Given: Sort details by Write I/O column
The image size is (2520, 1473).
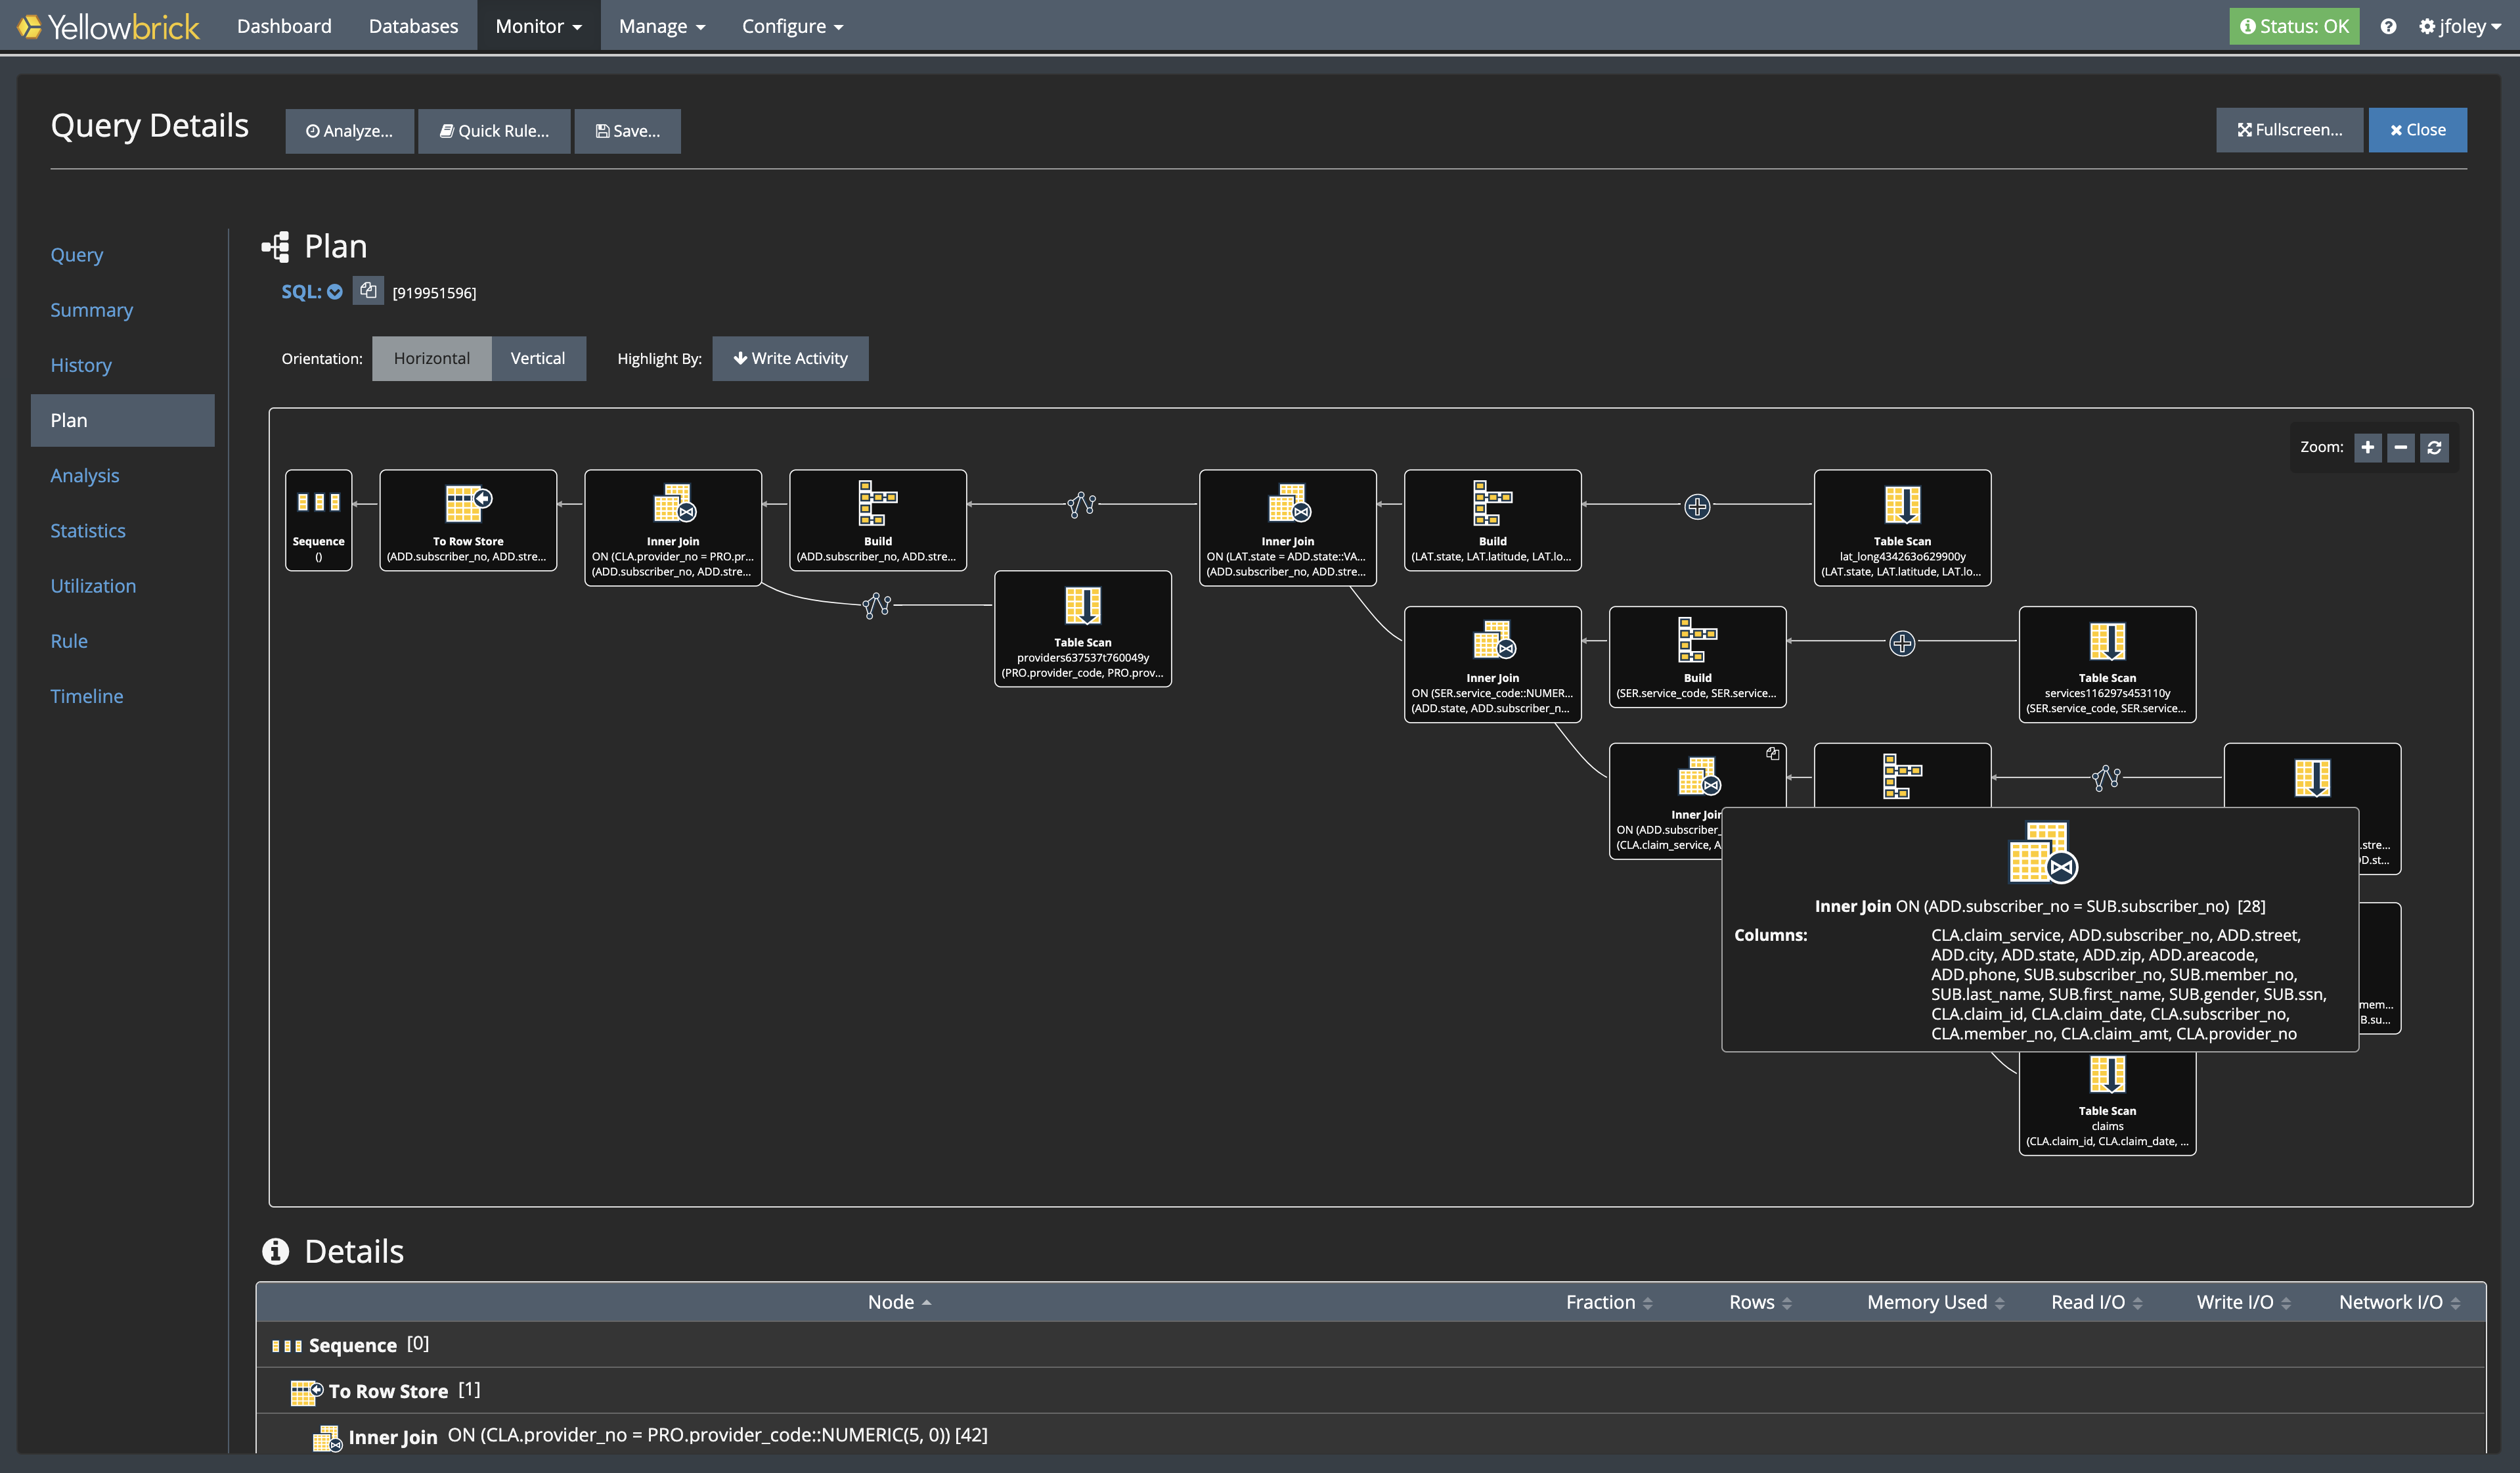Looking at the screenshot, I should point(2244,1302).
